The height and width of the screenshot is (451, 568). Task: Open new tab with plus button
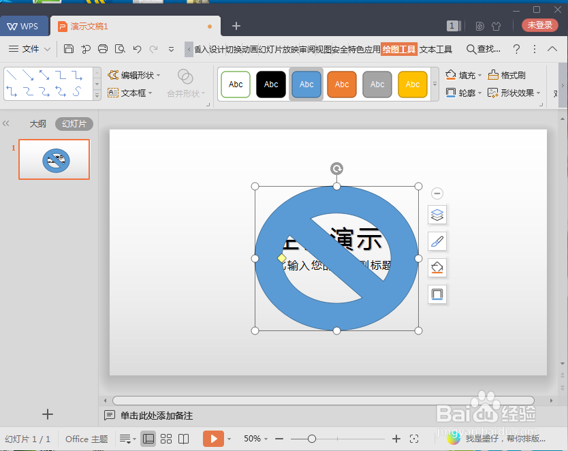pos(236,26)
